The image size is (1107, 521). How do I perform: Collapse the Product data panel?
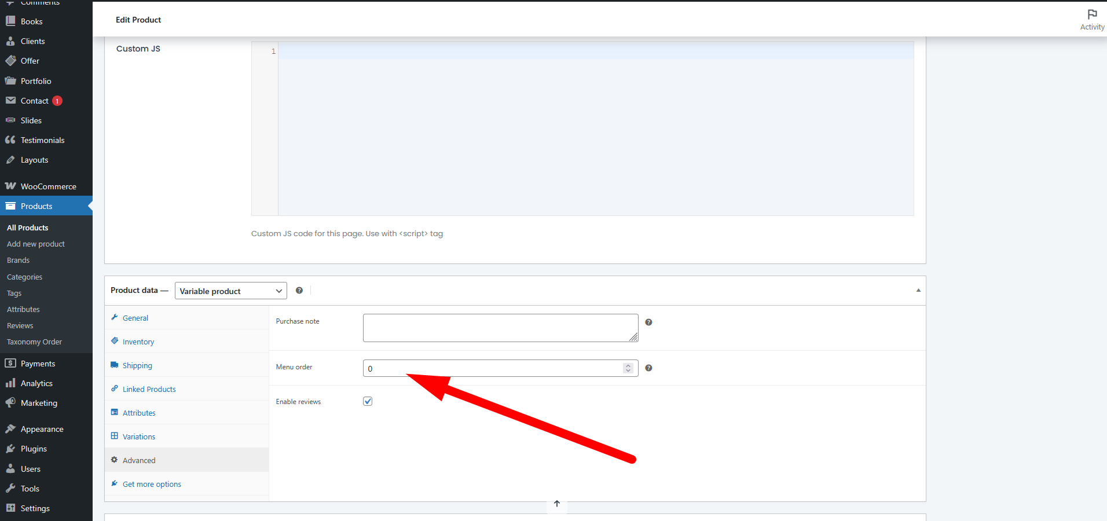point(918,291)
